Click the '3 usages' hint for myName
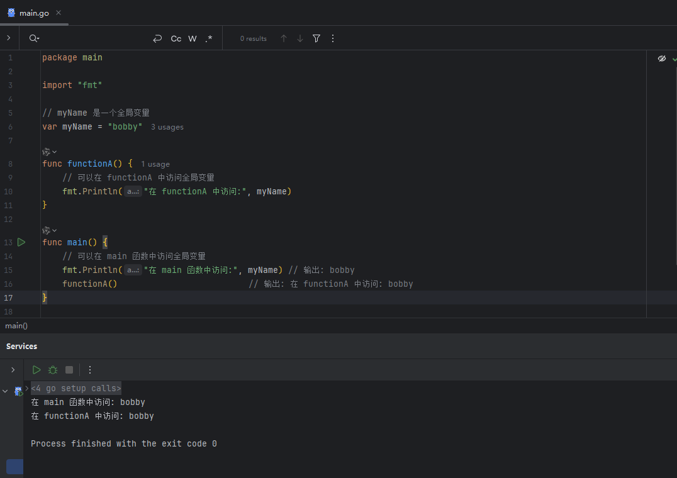This screenshot has height=478, width=677. point(167,127)
